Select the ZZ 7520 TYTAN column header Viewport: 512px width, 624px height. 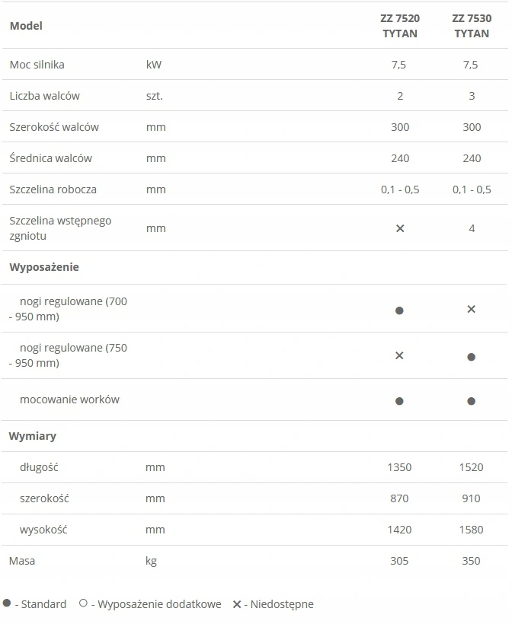click(400, 26)
